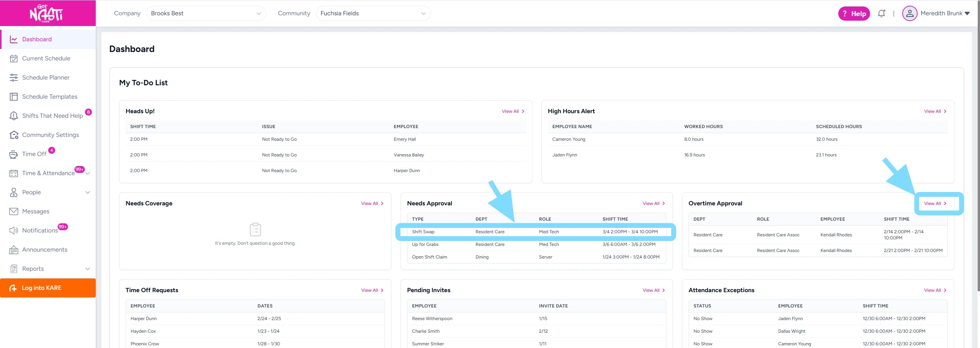Open Notifications in the sidebar
This screenshot has width=980, height=348.
coord(40,231)
